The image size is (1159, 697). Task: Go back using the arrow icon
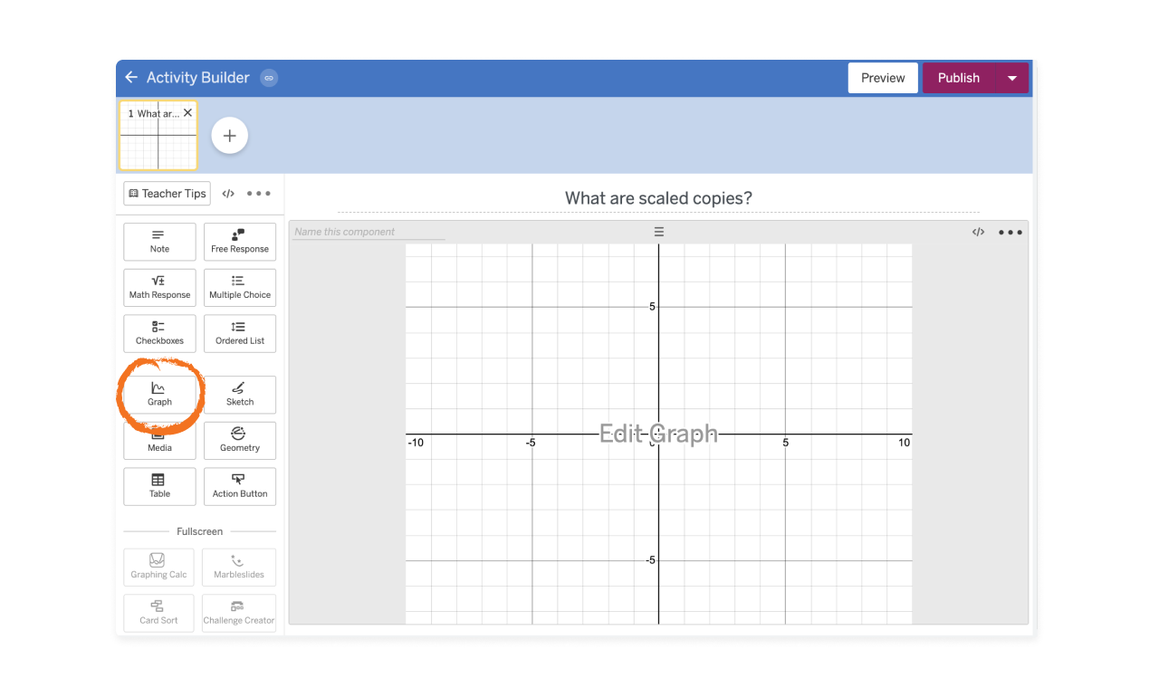coord(131,78)
